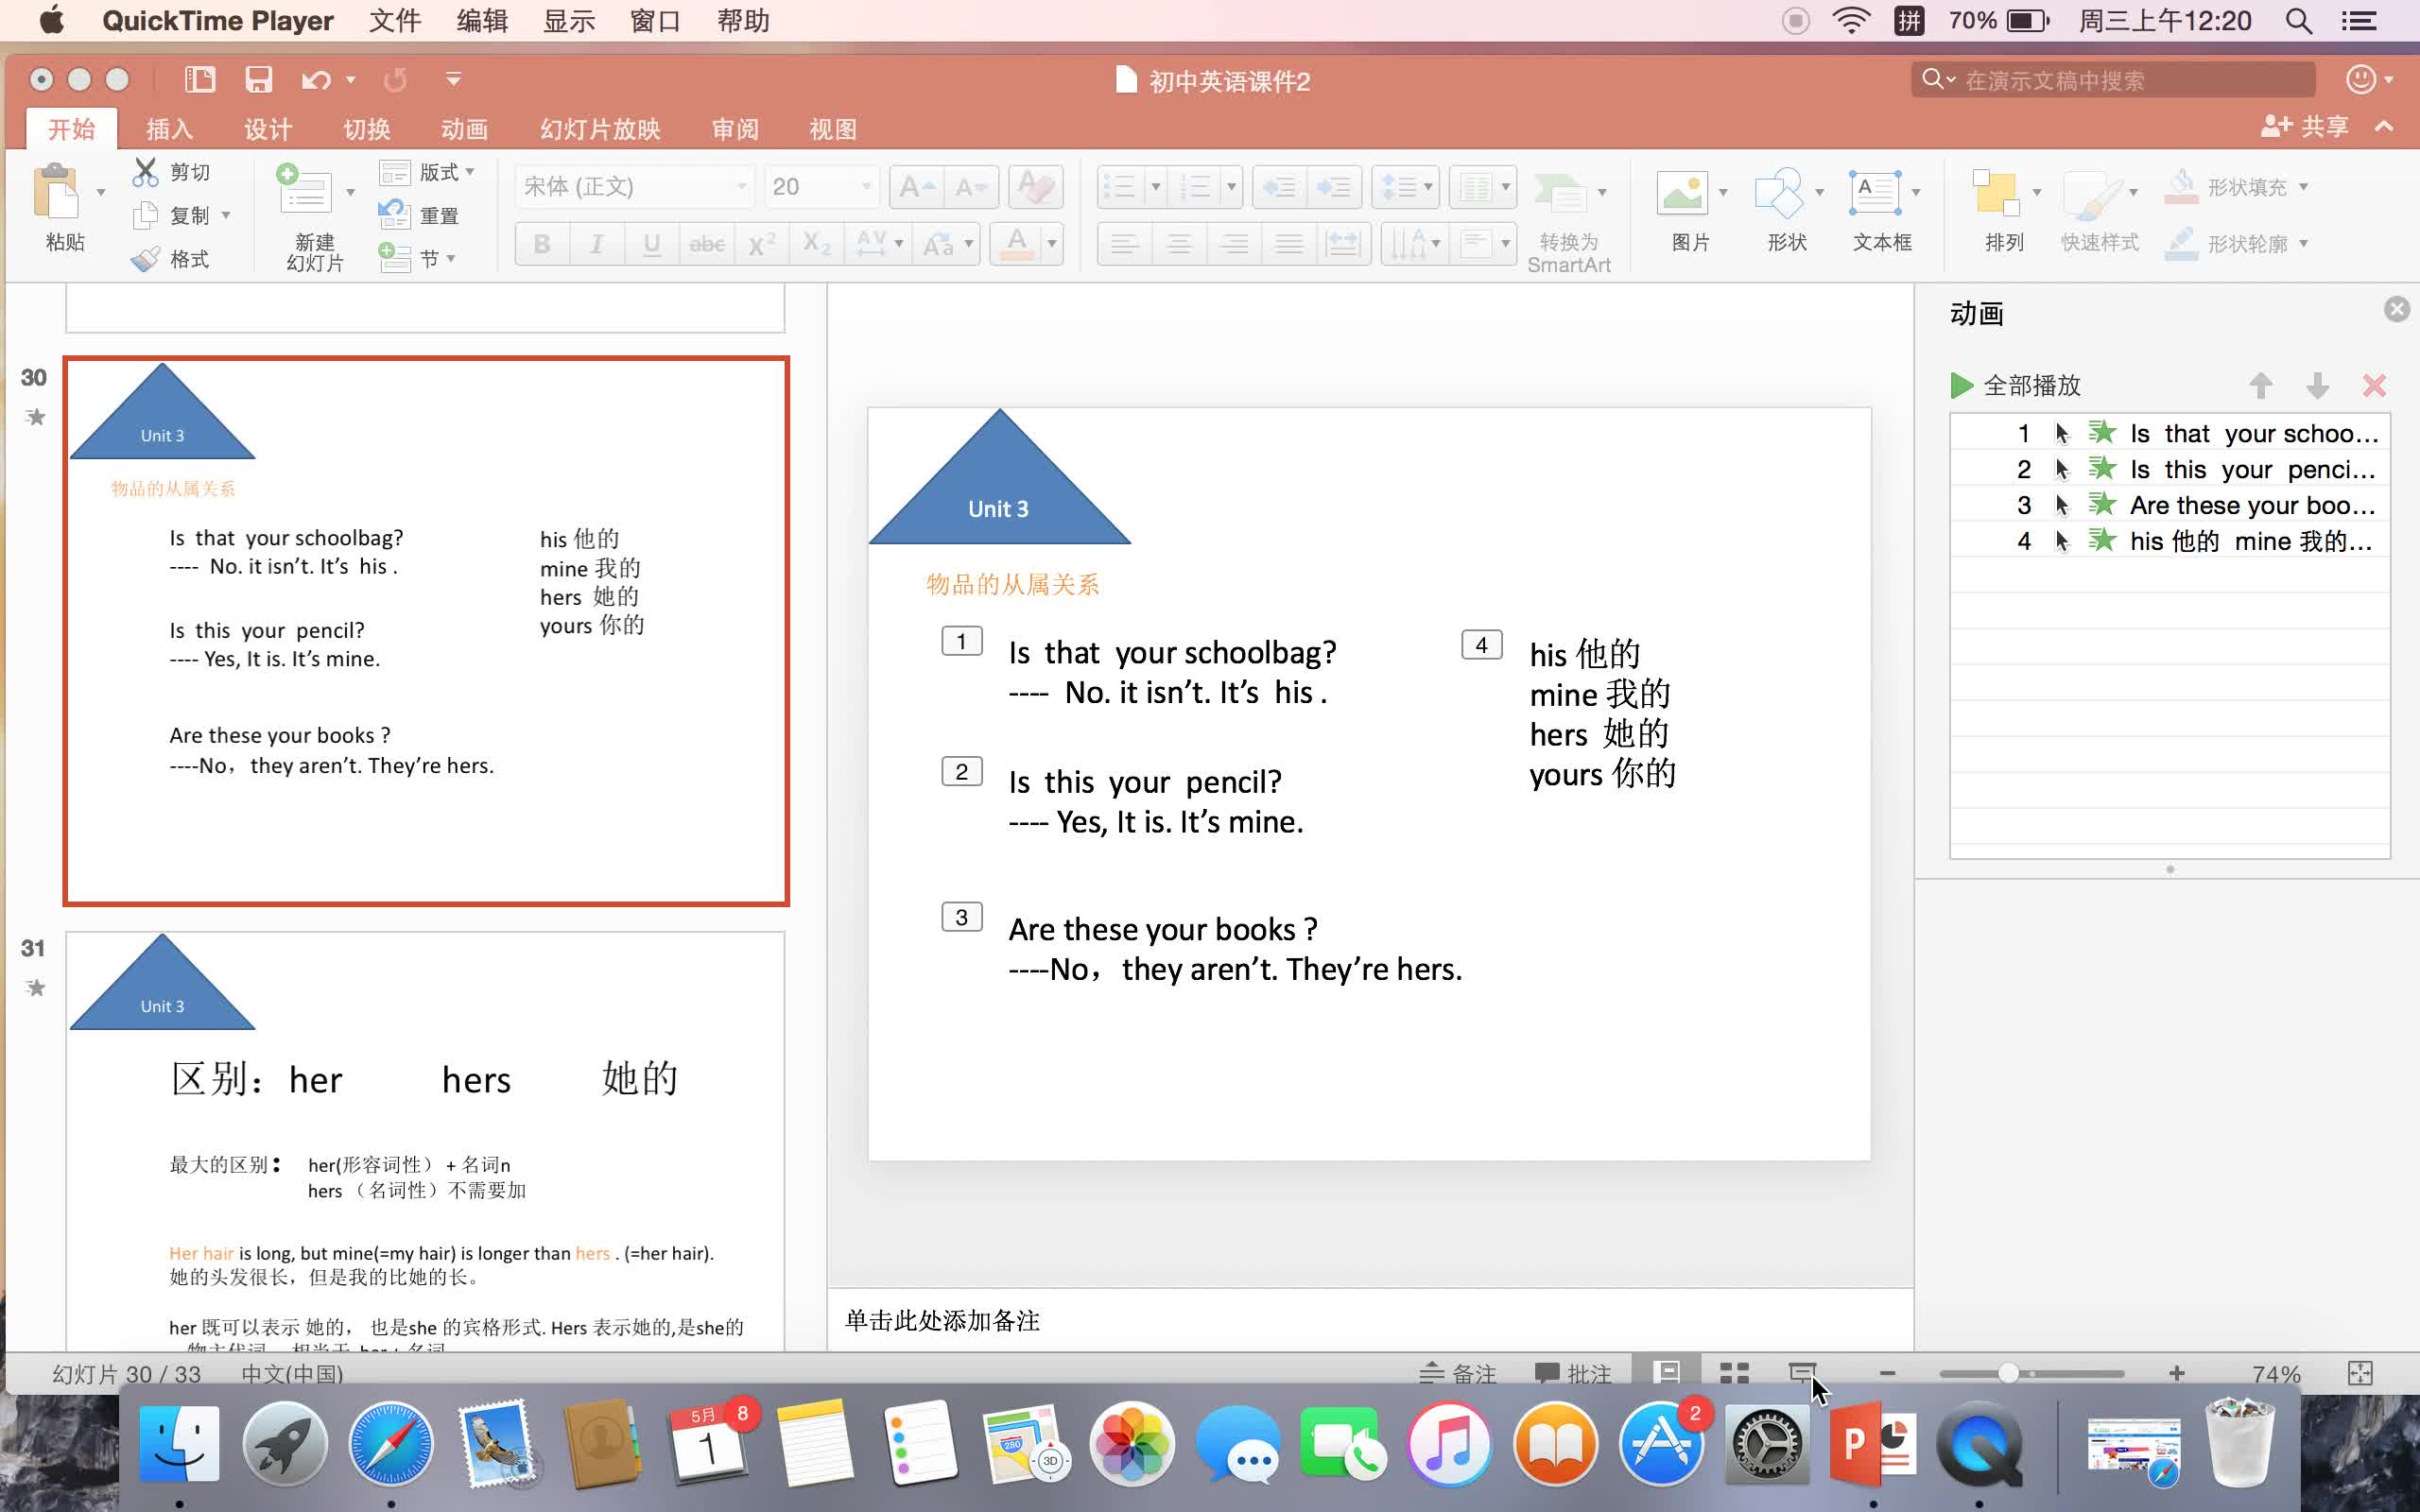Click Play All animations button
2420x1512 pixels.
point(2015,385)
